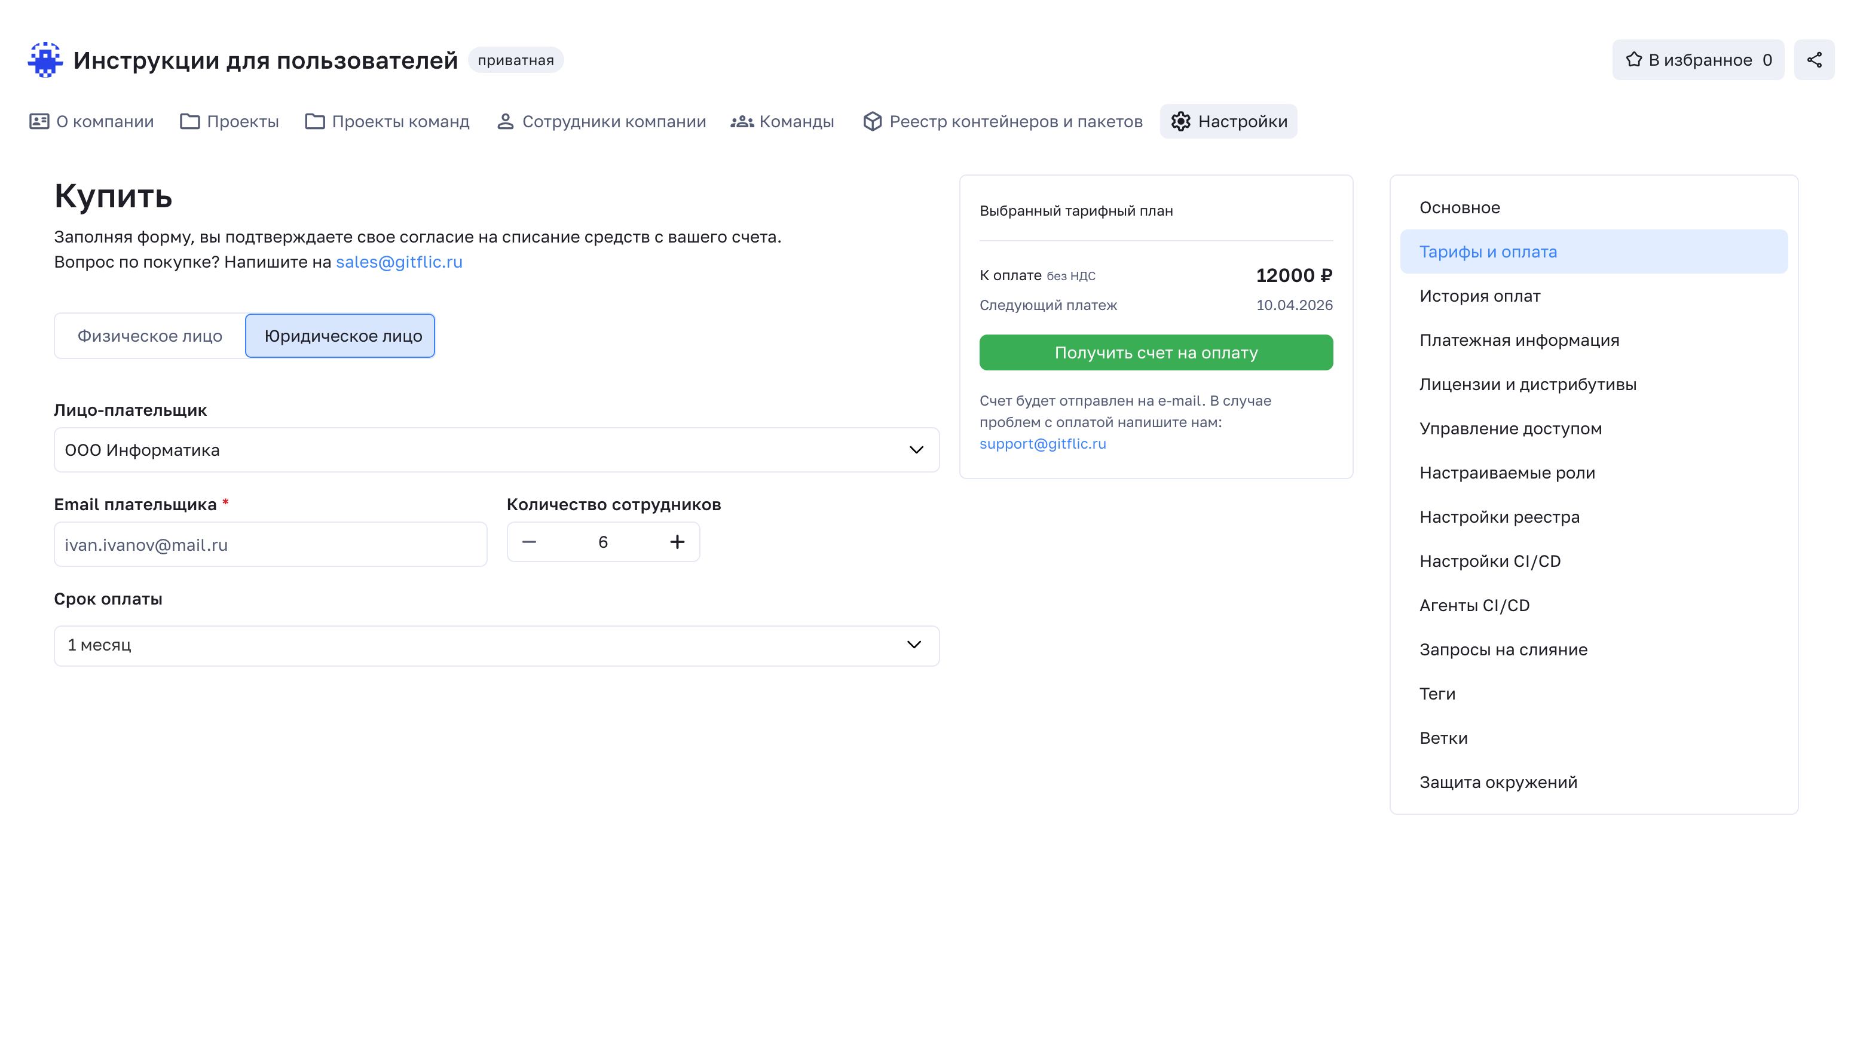Viewport: 1854px width, 1055px height.
Task: Expand the Лицо-плательщик dropdown
Action: (497, 449)
